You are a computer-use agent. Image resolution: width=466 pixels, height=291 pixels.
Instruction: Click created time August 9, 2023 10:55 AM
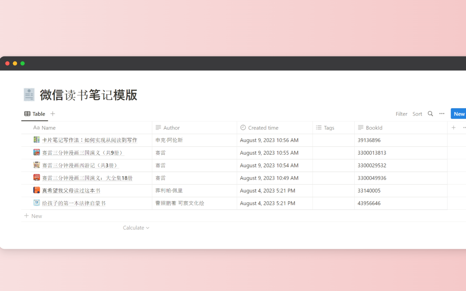pos(275,153)
